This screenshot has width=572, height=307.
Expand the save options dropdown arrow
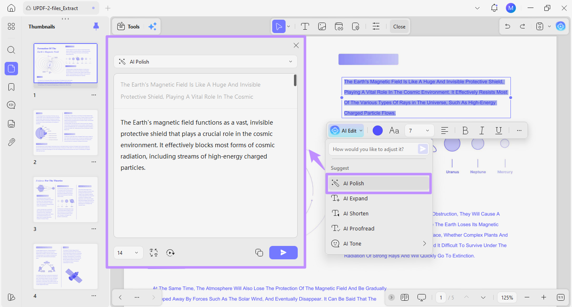(549, 26)
